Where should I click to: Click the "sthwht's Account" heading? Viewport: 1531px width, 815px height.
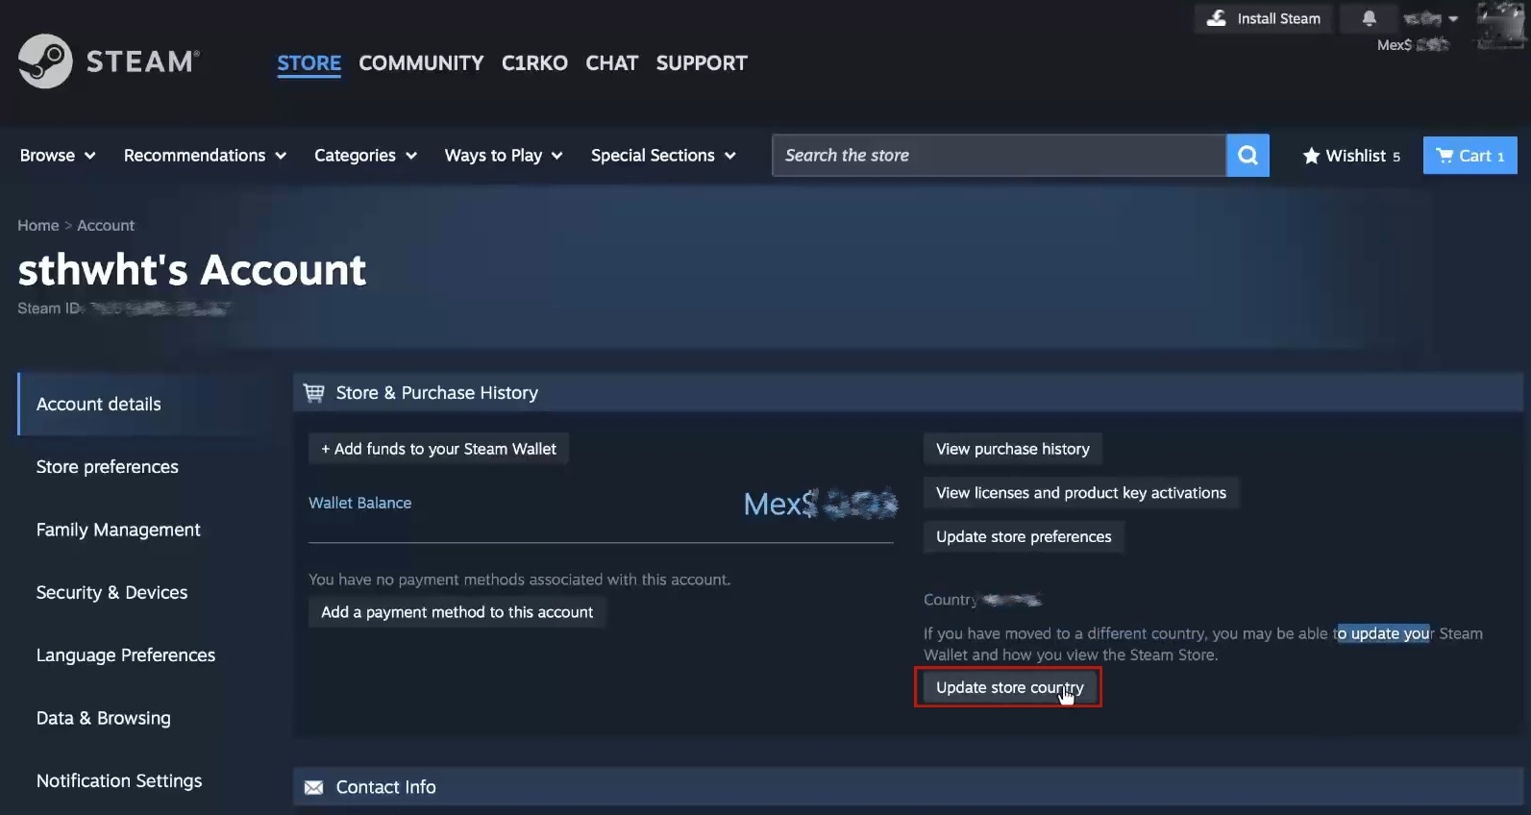click(x=192, y=270)
